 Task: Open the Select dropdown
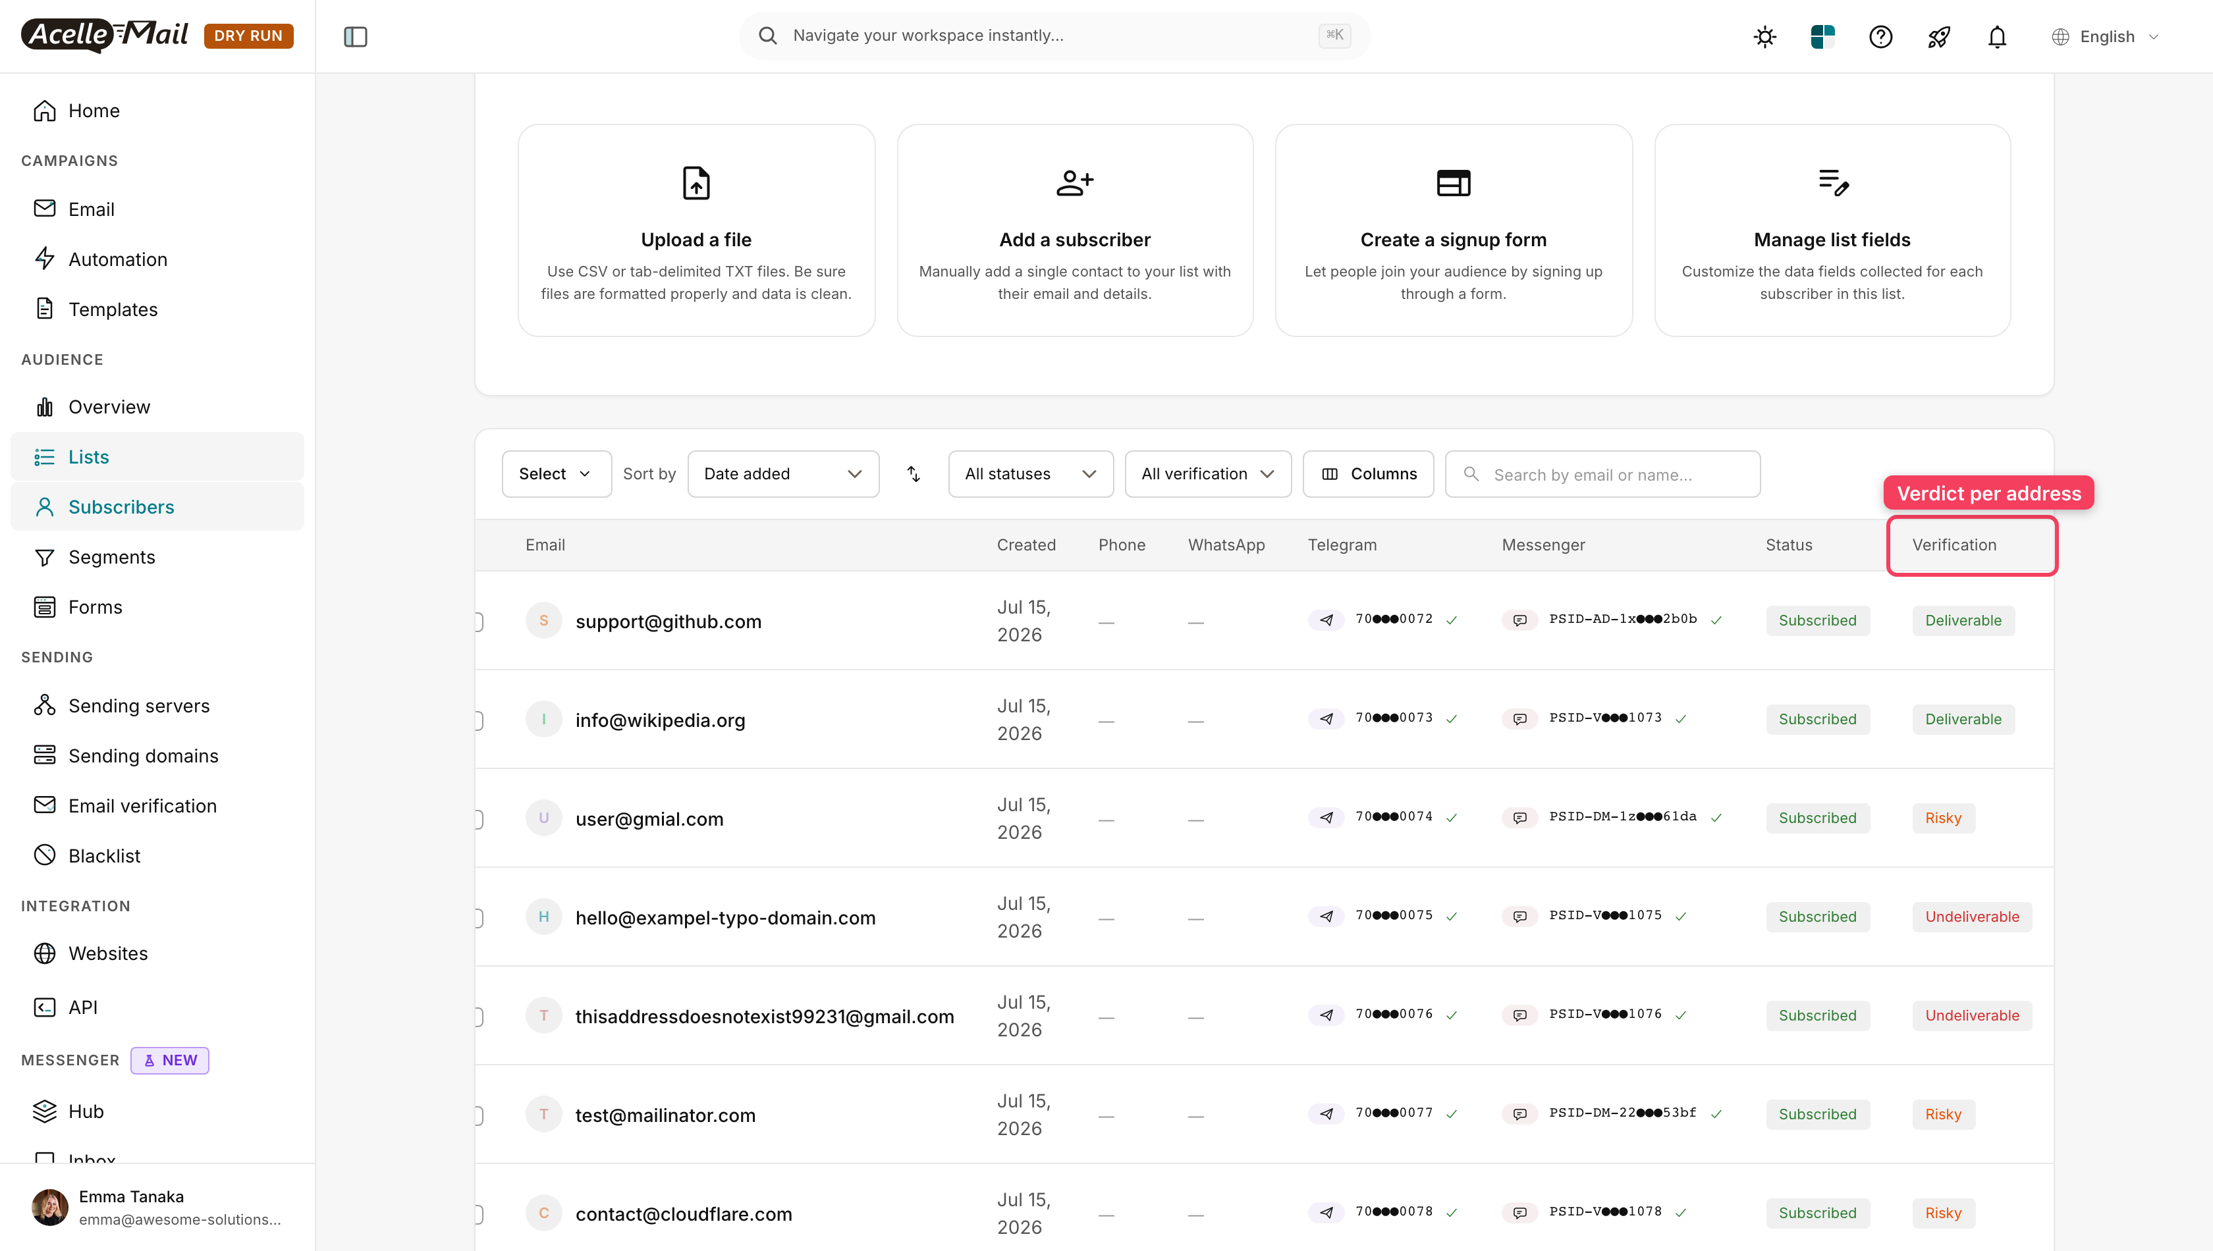(556, 473)
